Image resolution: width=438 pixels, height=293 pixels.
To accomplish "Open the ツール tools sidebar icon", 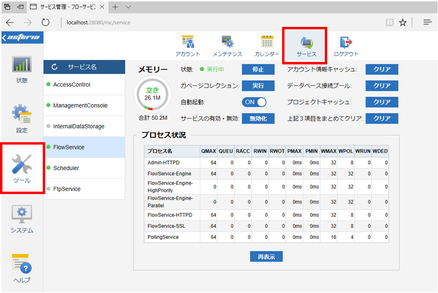I will click(22, 169).
